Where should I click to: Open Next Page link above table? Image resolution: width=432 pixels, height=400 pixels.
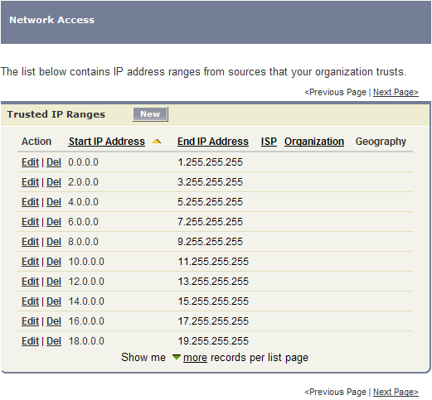pos(396,92)
